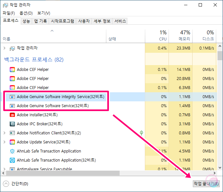Image resolution: width=223 pixels, height=192 pixels.
Task: Open the 옵션(O) menu
Action: [x=26, y=13]
